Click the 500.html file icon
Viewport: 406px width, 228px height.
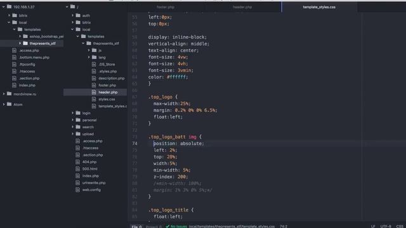pyautogui.click(x=77, y=169)
